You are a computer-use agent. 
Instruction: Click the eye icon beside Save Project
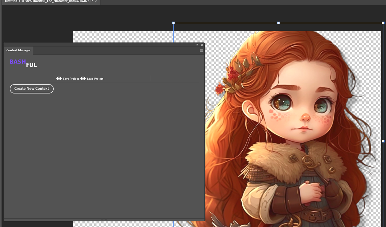coord(59,79)
